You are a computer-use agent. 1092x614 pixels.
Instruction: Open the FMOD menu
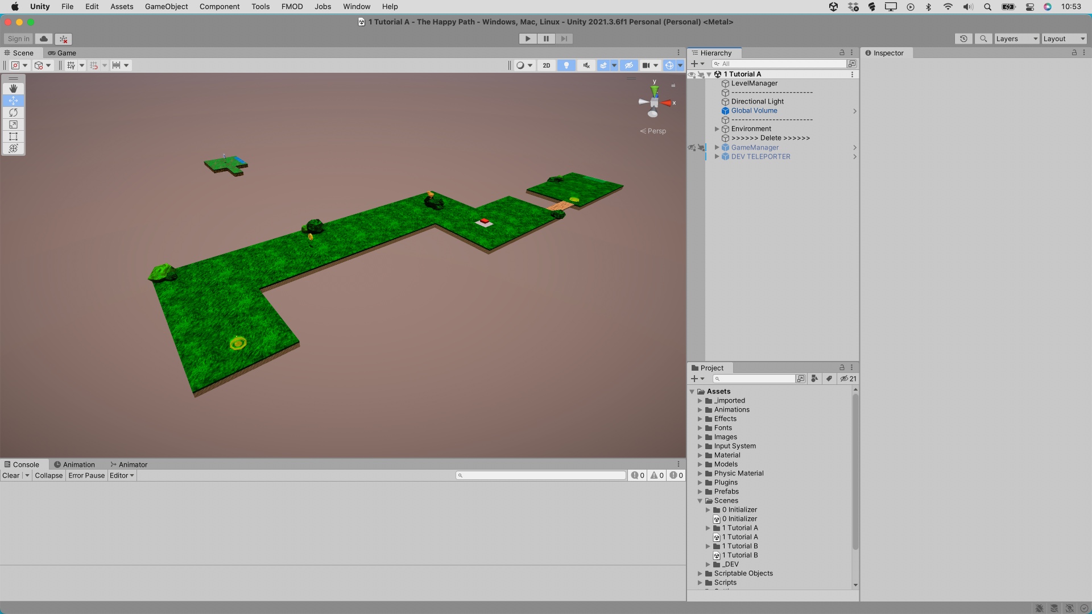pyautogui.click(x=292, y=7)
